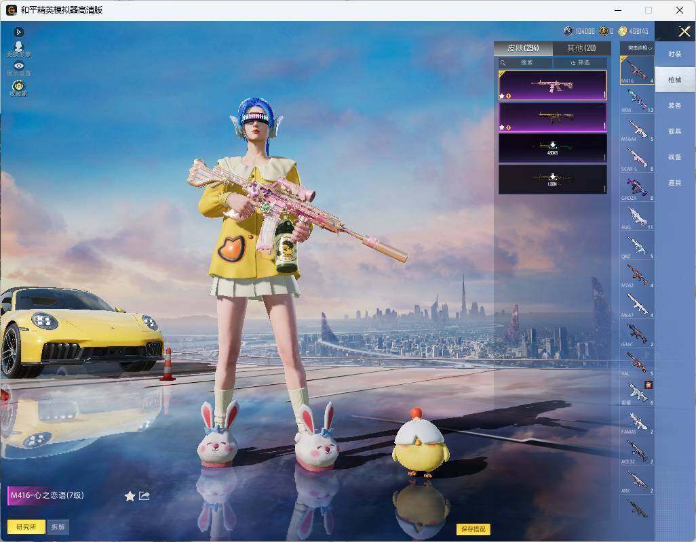The height and width of the screenshot is (542, 696).
Task: Pick the FAMAS weapon icon
Action: [637, 422]
